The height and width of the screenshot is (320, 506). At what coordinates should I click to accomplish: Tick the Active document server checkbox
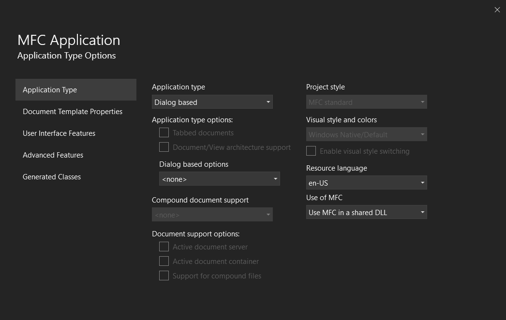[x=164, y=247]
